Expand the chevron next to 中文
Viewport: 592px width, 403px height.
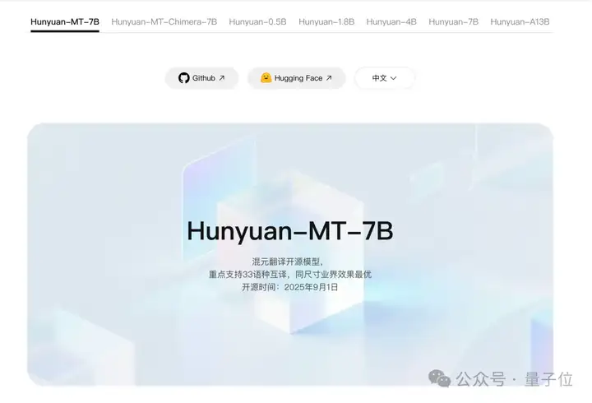393,78
